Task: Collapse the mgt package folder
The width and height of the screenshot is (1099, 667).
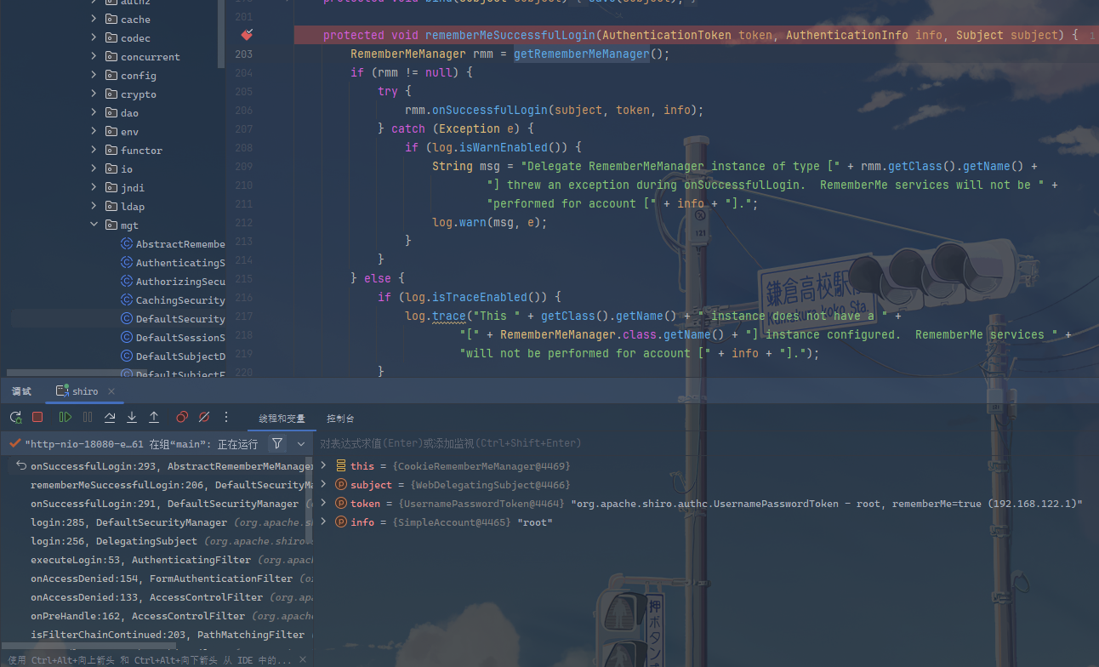Action: [x=94, y=225]
